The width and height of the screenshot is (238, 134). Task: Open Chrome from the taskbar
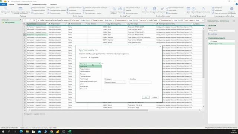[51, 131]
